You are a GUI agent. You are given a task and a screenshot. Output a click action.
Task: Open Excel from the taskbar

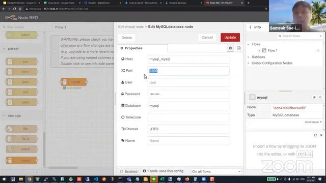pos(162,179)
